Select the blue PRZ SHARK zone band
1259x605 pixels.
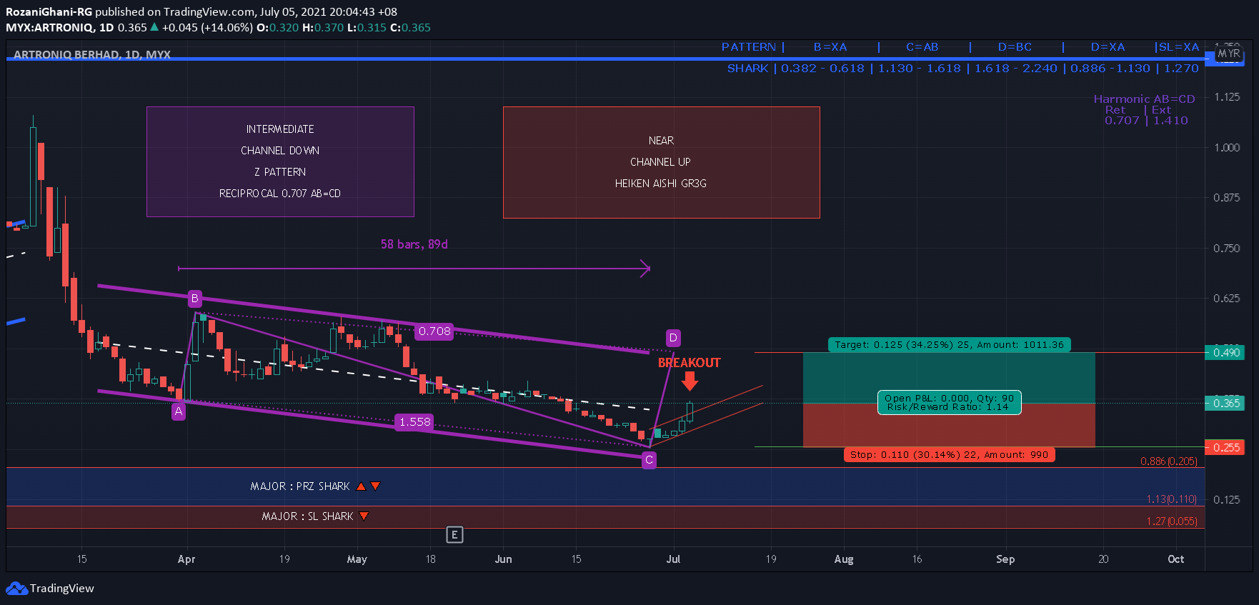coord(605,486)
